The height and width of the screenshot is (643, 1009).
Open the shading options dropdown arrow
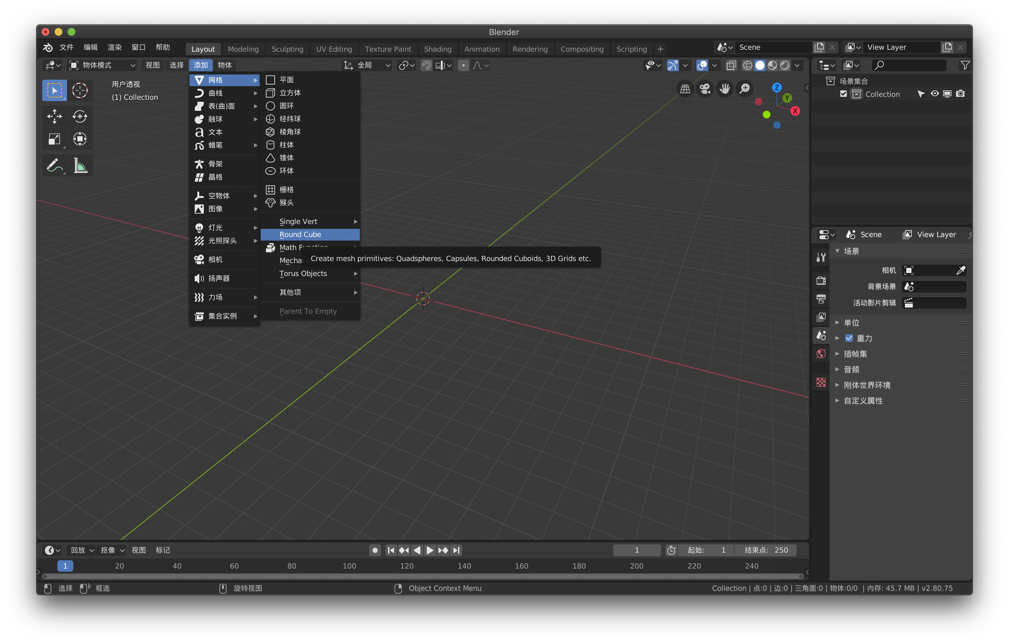pos(797,65)
